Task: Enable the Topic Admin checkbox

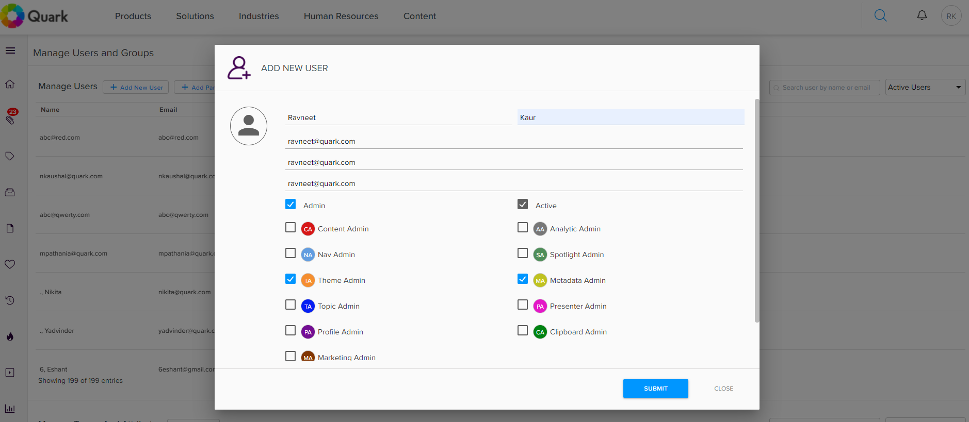Action: click(x=290, y=305)
